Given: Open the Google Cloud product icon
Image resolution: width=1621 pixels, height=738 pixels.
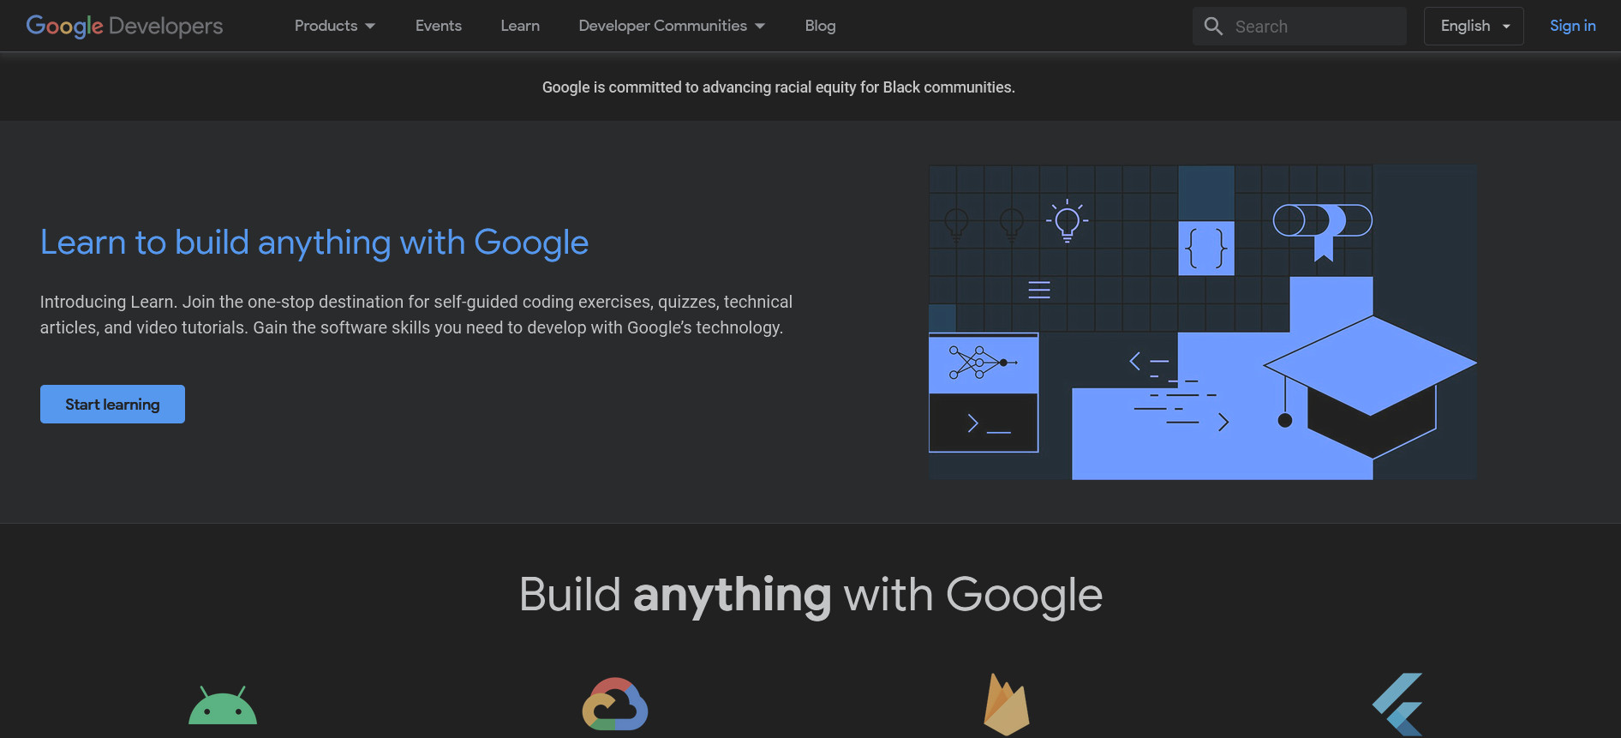Looking at the screenshot, I should coord(615,704).
